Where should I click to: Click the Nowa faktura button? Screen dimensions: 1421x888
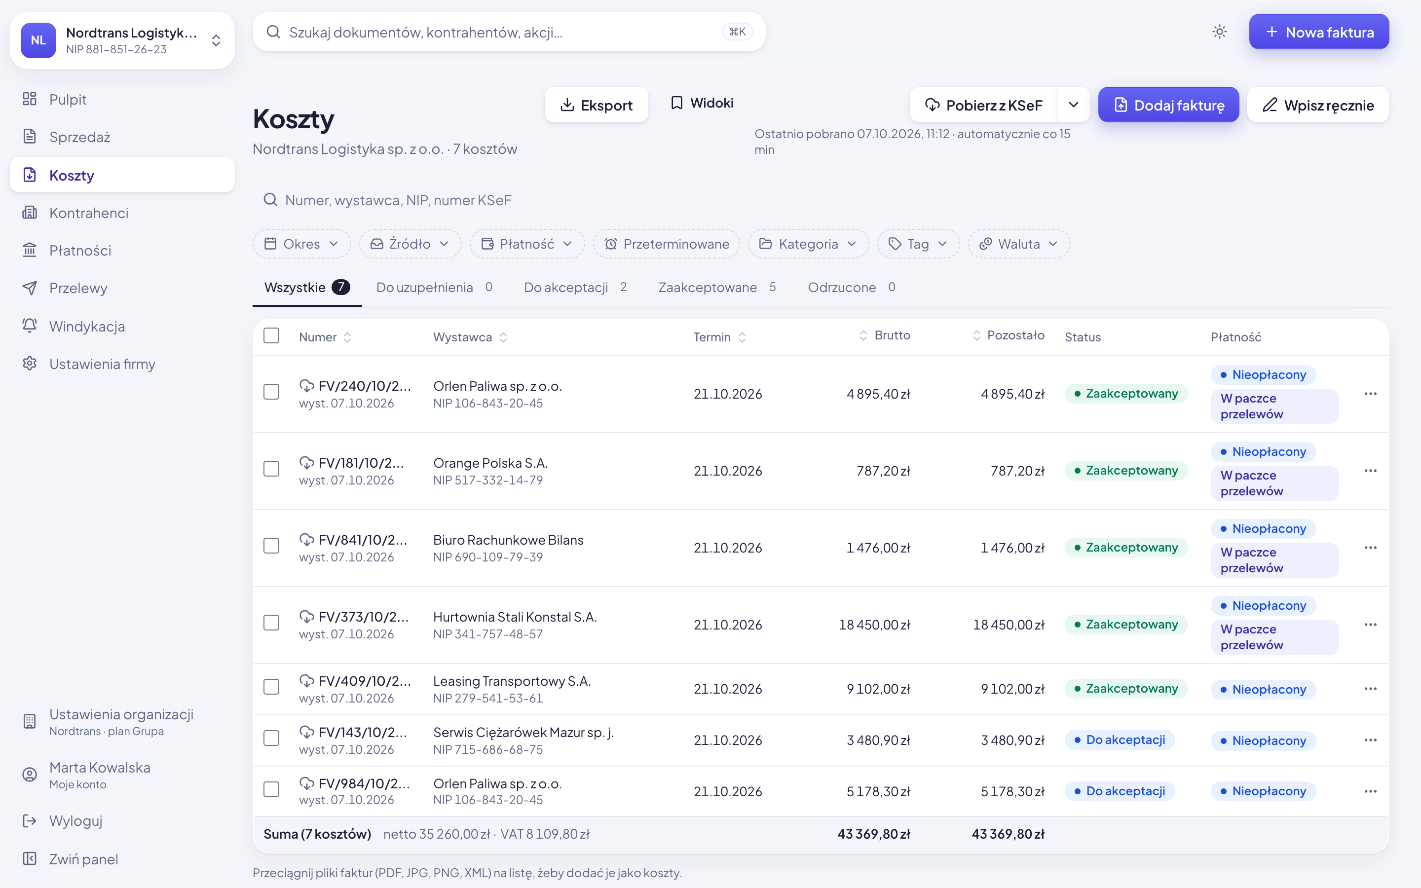coord(1319,32)
